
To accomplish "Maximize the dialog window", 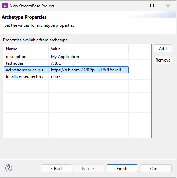I will coord(152,6).
